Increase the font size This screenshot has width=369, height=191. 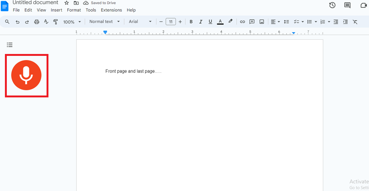point(180,22)
